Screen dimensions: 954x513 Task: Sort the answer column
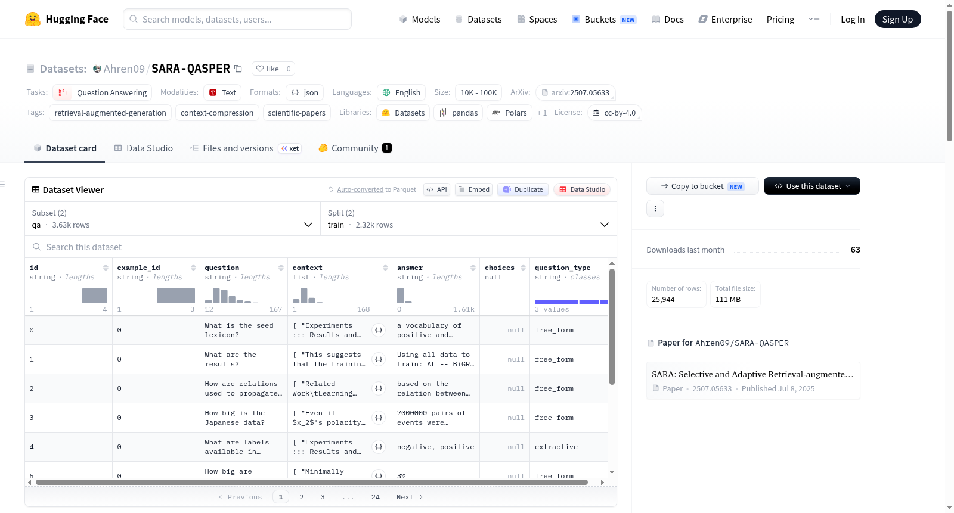(x=473, y=268)
